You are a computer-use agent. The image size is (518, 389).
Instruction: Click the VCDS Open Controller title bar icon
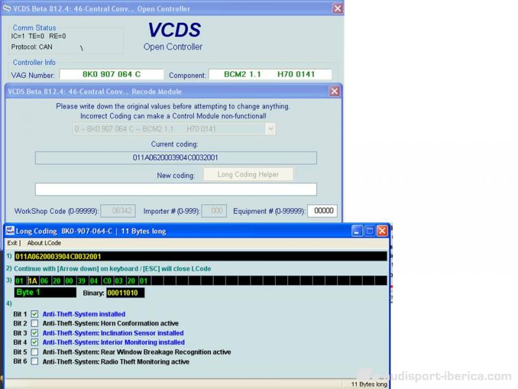coord(6,8)
